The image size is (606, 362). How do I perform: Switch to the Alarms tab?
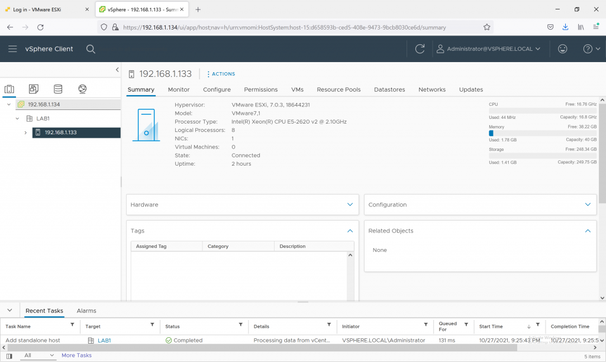(86, 311)
